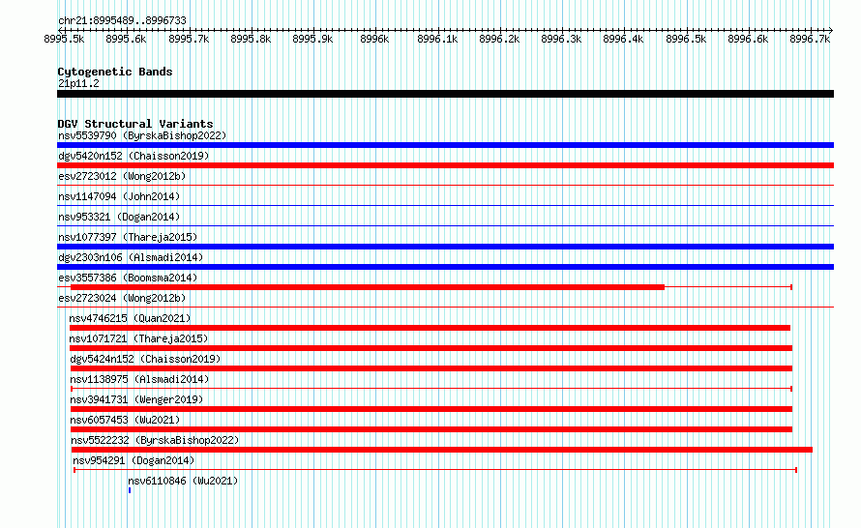This screenshot has height=528, width=861.
Task: Click the 8996.2k ruler tick label
Action: [500, 40]
